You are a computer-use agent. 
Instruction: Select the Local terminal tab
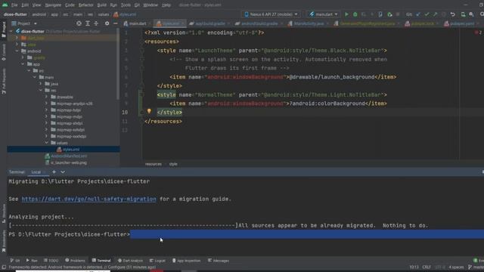click(x=36, y=172)
